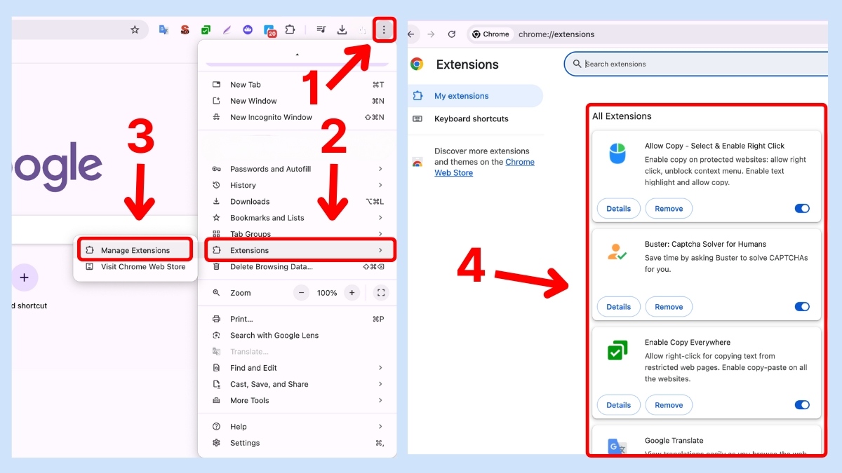Viewport: 842px width, 473px height.
Task: Select Manage Extensions in the submenu
Action: tap(135, 250)
